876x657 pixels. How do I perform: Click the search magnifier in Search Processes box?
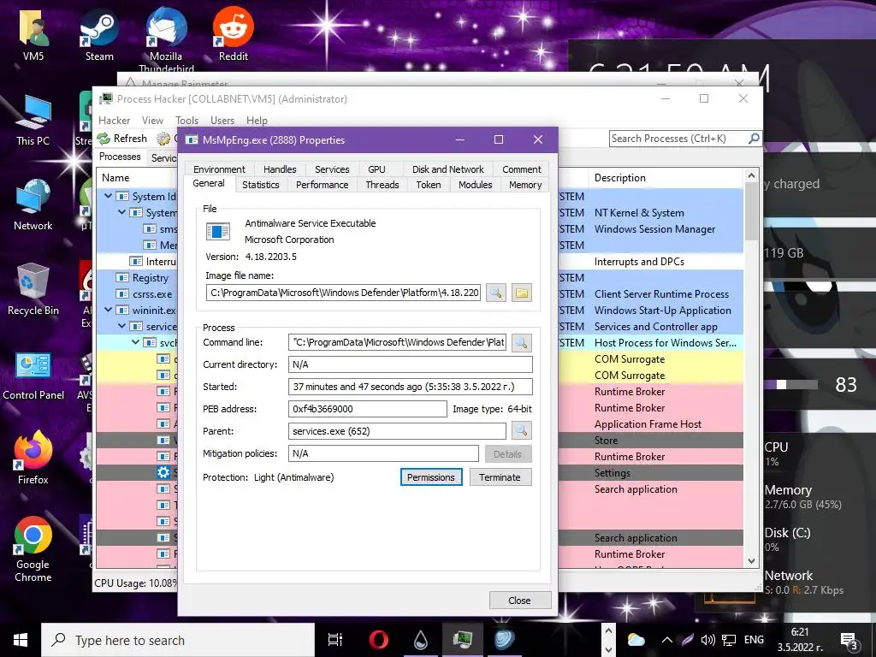[x=754, y=139]
